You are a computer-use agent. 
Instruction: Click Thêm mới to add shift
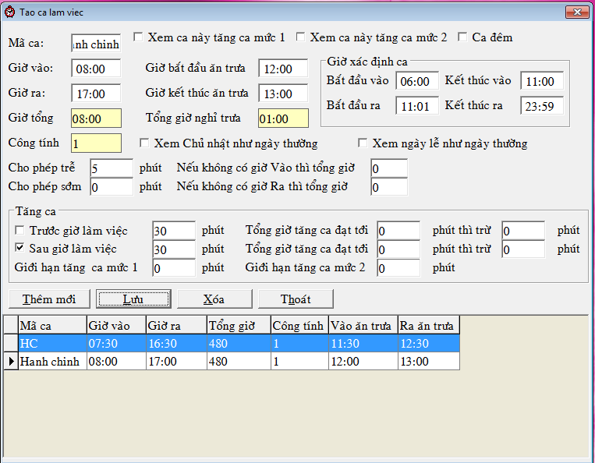(x=49, y=299)
